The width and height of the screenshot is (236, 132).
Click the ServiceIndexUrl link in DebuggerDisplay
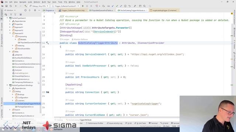coord(104,32)
